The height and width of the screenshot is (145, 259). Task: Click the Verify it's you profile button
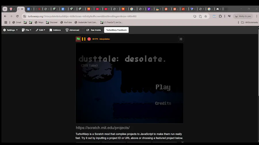coord(243,16)
